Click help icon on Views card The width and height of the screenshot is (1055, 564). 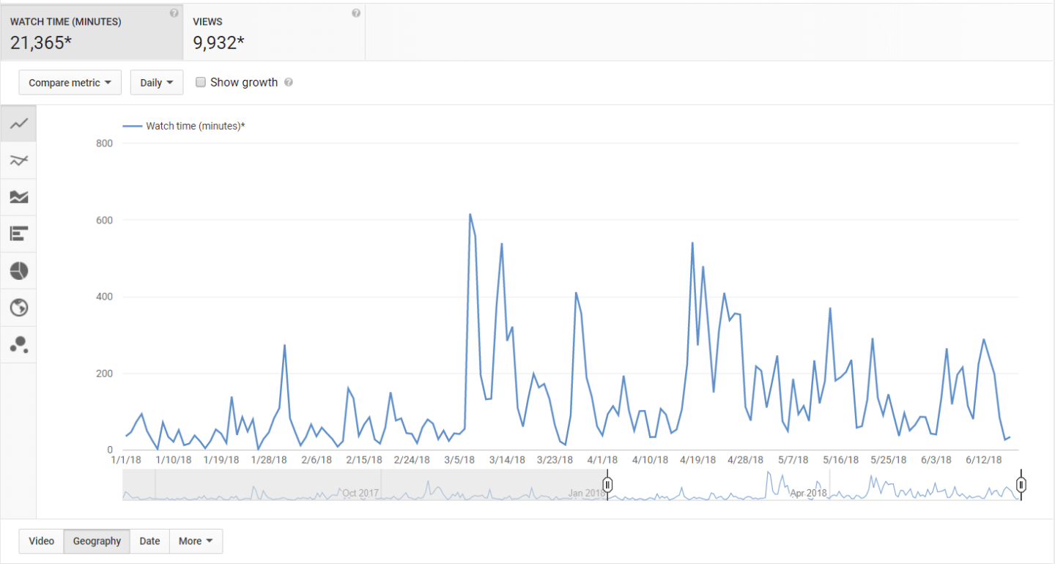356,13
